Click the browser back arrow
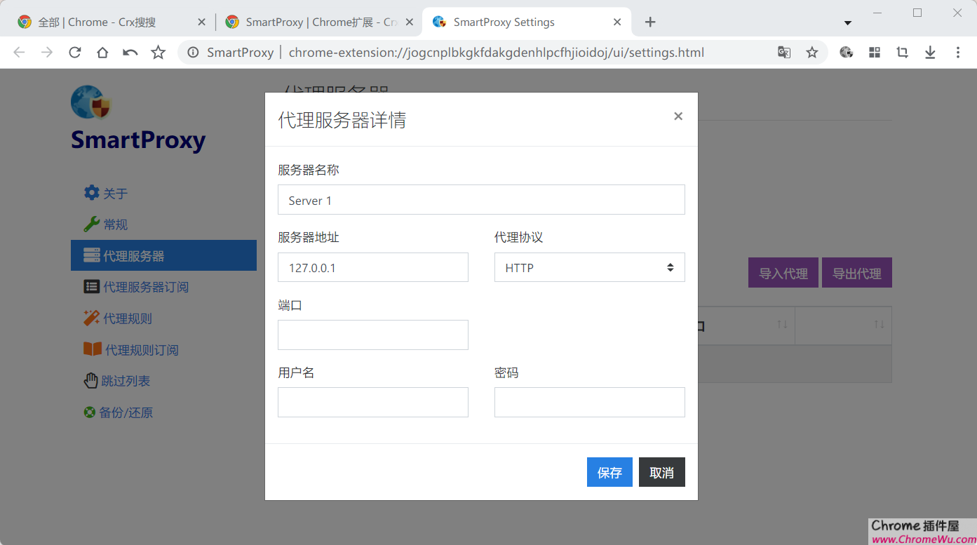977x545 pixels. click(19, 53)
